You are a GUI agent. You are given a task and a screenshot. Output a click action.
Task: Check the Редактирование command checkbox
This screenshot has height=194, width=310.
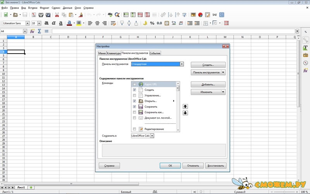[134, 129]
